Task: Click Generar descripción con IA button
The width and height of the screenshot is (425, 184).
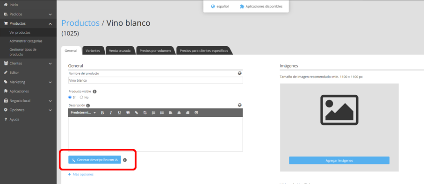Action: [94, 160]
